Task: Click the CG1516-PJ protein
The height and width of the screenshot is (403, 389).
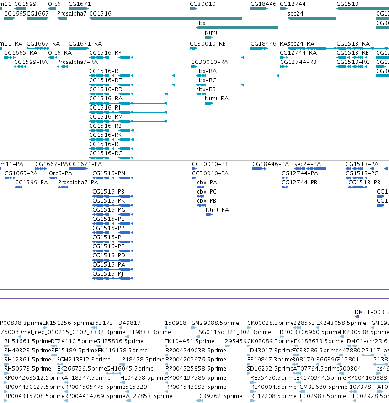Action: coord(113,278)
